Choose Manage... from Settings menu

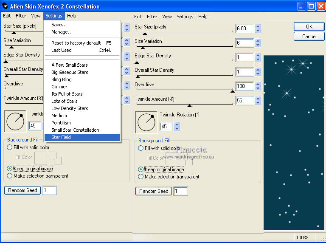82,32
